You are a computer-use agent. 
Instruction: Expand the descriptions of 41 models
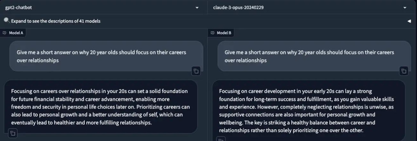pyautogui.click(x=56, y=21)
